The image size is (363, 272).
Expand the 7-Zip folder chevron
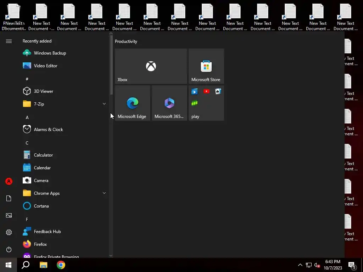coord(104,104)
